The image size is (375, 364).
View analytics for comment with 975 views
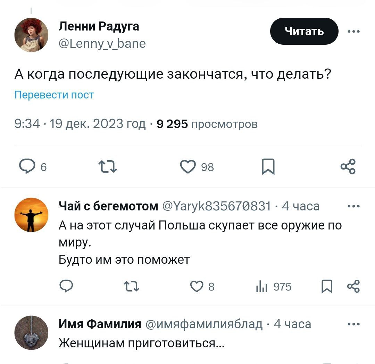[261, 287]
